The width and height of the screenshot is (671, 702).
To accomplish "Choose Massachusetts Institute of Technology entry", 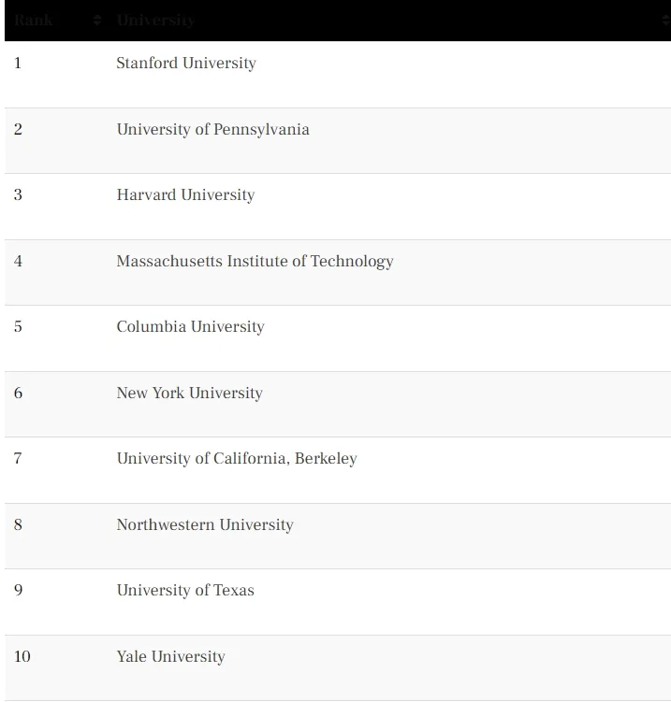I will coord(255,261).
